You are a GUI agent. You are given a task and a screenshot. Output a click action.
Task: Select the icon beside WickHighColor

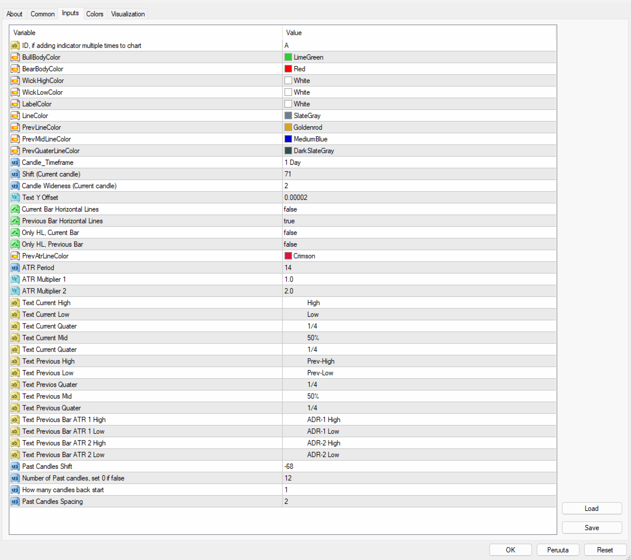15,81
